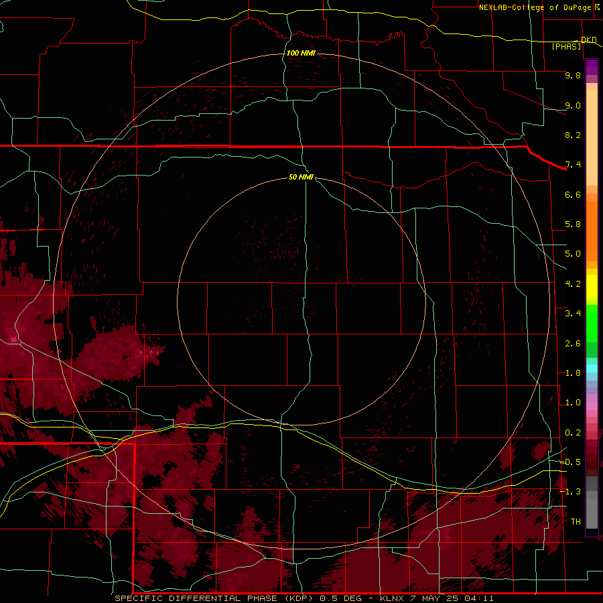Click the TH threshold label
This screenshot has height=603, width=603.
(x=576, y=521)
